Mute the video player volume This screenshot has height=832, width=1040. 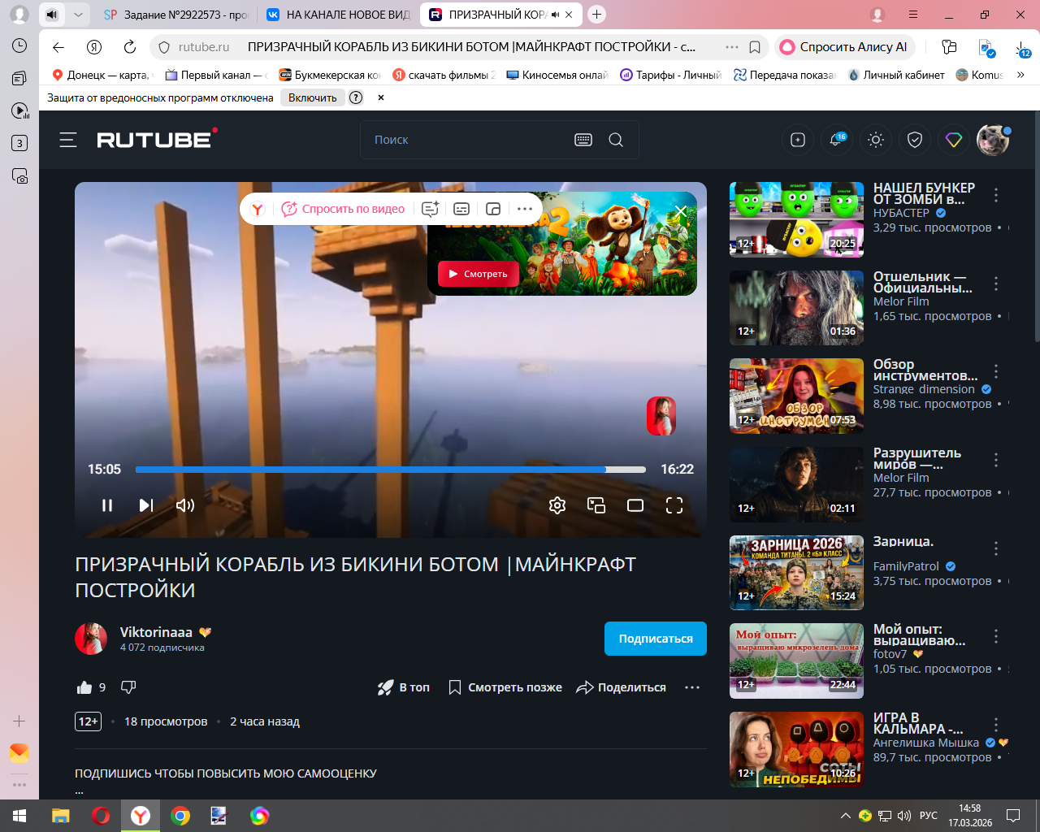[x=185, y=505]
